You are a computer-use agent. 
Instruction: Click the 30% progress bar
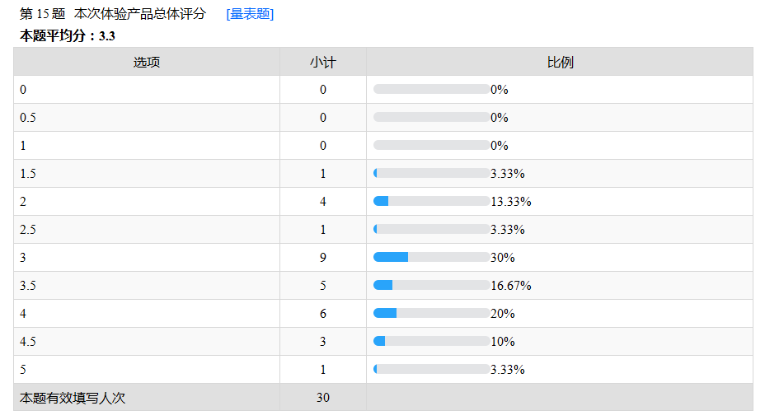click(431, 257)
